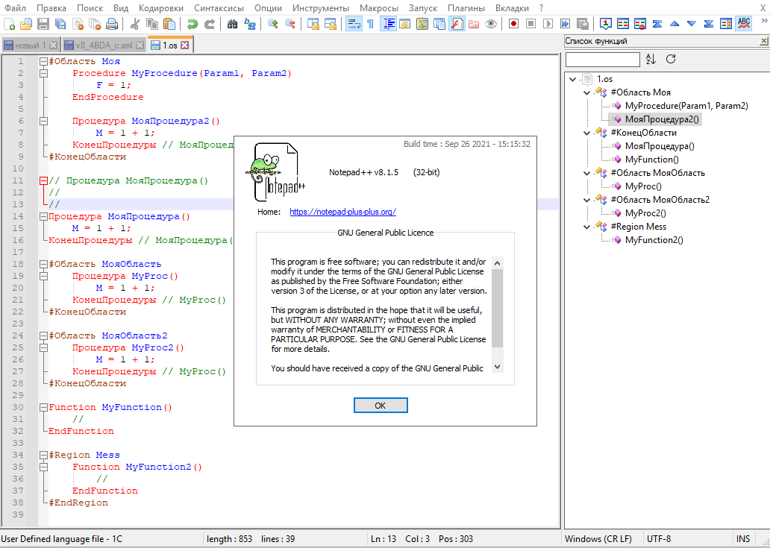Click the Close All documents icon
Screen dimensions: 770x548
[95, 24]
